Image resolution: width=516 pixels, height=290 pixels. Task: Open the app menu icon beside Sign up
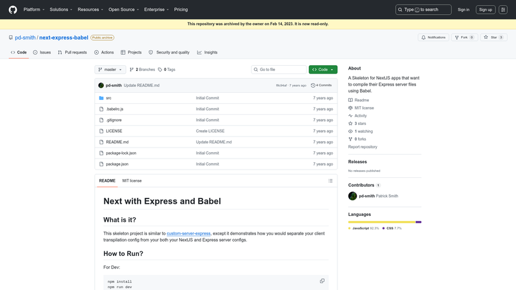click(503, 10)
